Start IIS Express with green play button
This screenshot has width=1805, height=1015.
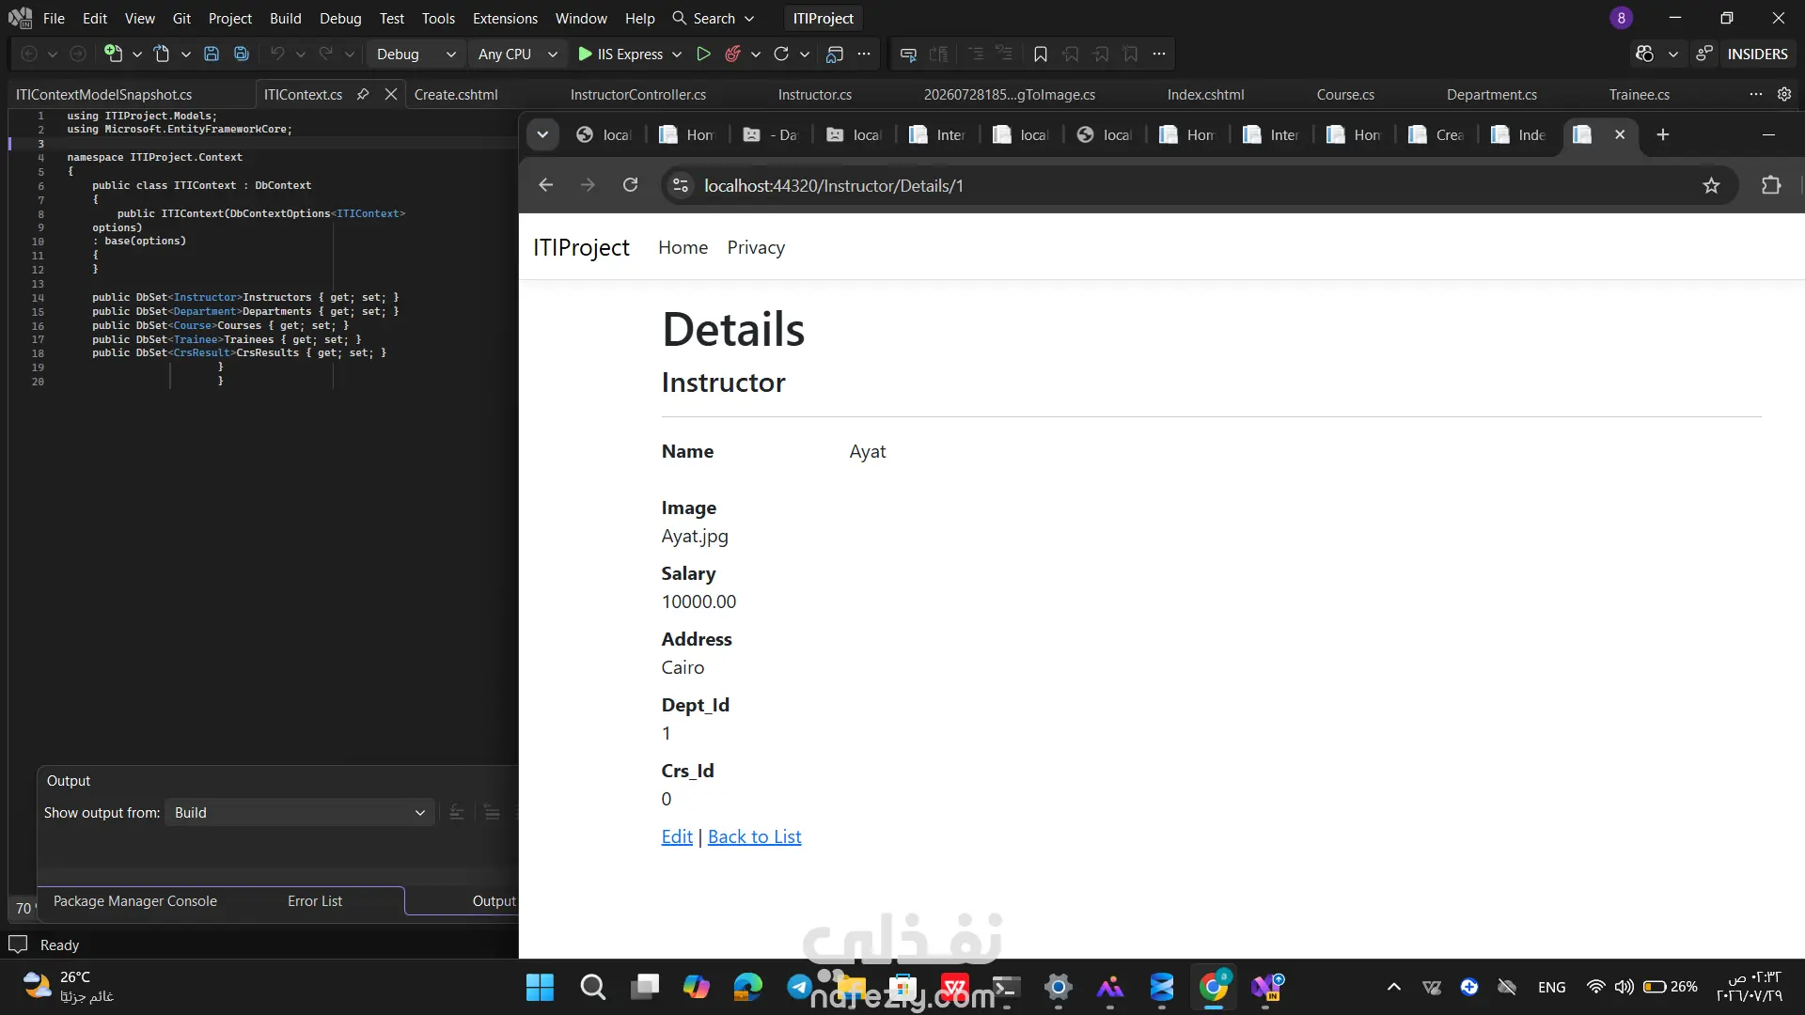[620, 55]
